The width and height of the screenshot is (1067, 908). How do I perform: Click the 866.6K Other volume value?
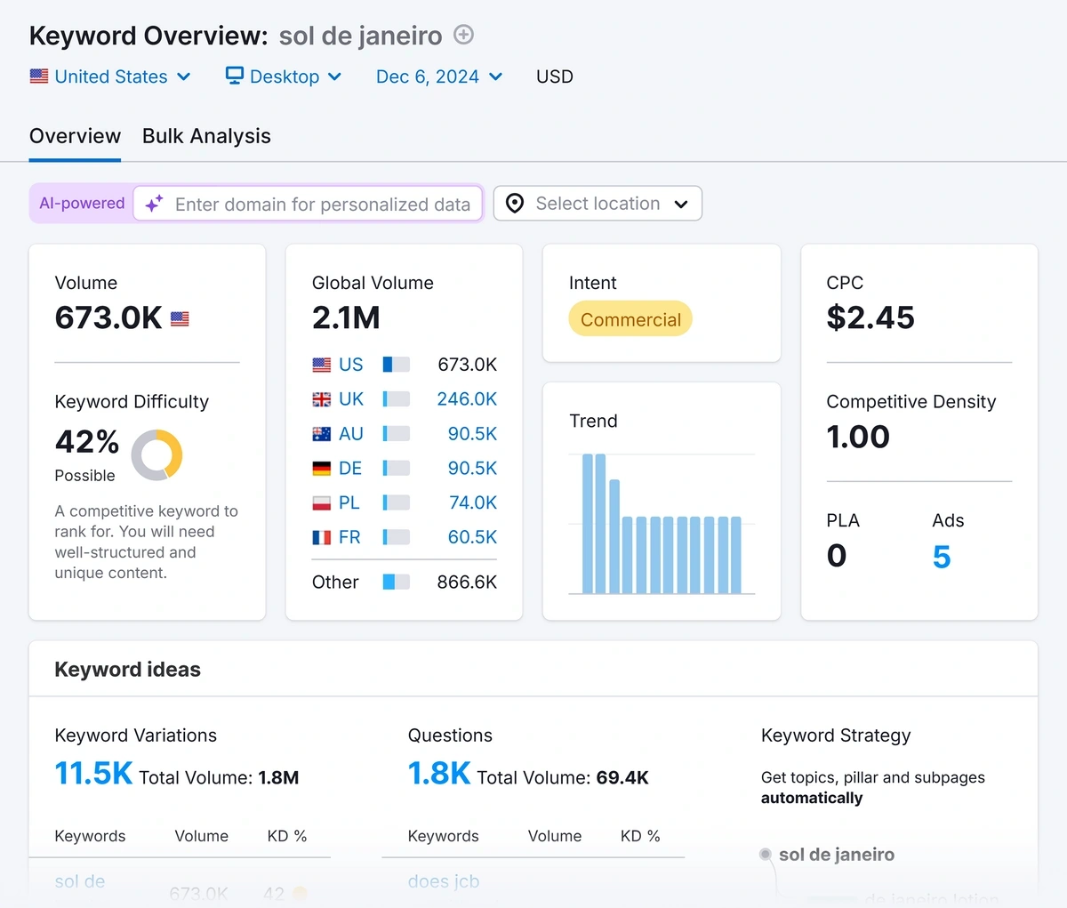point(467,582)
